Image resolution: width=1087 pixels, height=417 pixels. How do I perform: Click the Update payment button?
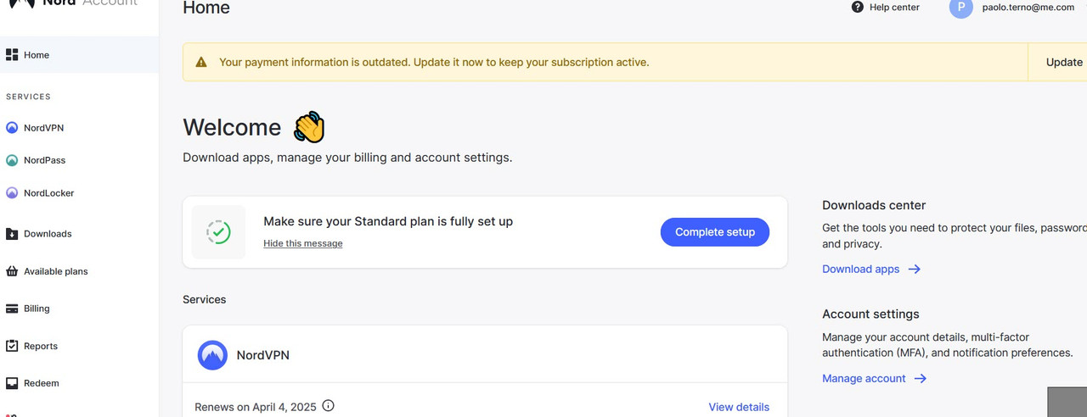pos(1063,62)
